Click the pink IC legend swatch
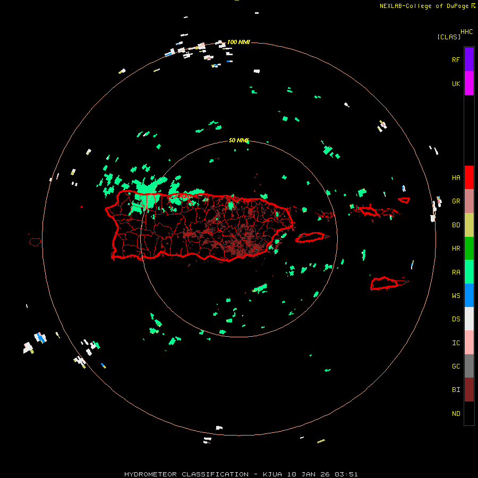Screen dimensions: 478x478 (469, 343)
